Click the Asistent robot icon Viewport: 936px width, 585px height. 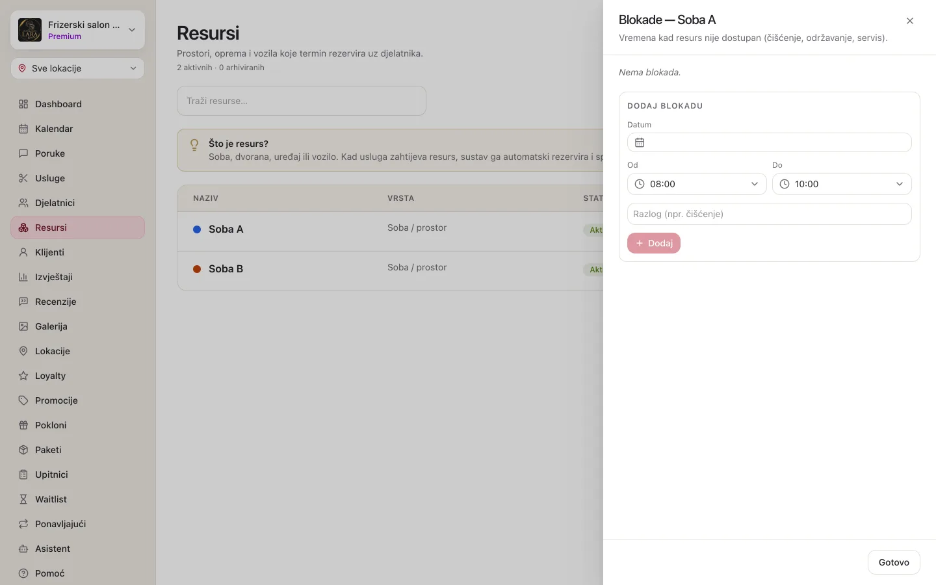point(23,549)
